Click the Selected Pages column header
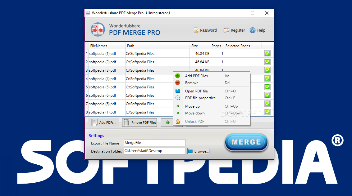Image resolution: width=352 pixels, height=196 pixels. 242,46
